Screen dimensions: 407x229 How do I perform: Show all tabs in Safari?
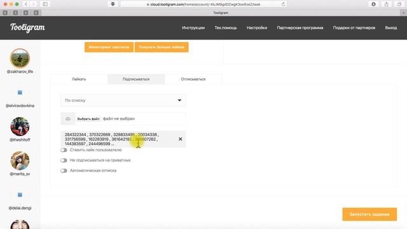[399, 4]
